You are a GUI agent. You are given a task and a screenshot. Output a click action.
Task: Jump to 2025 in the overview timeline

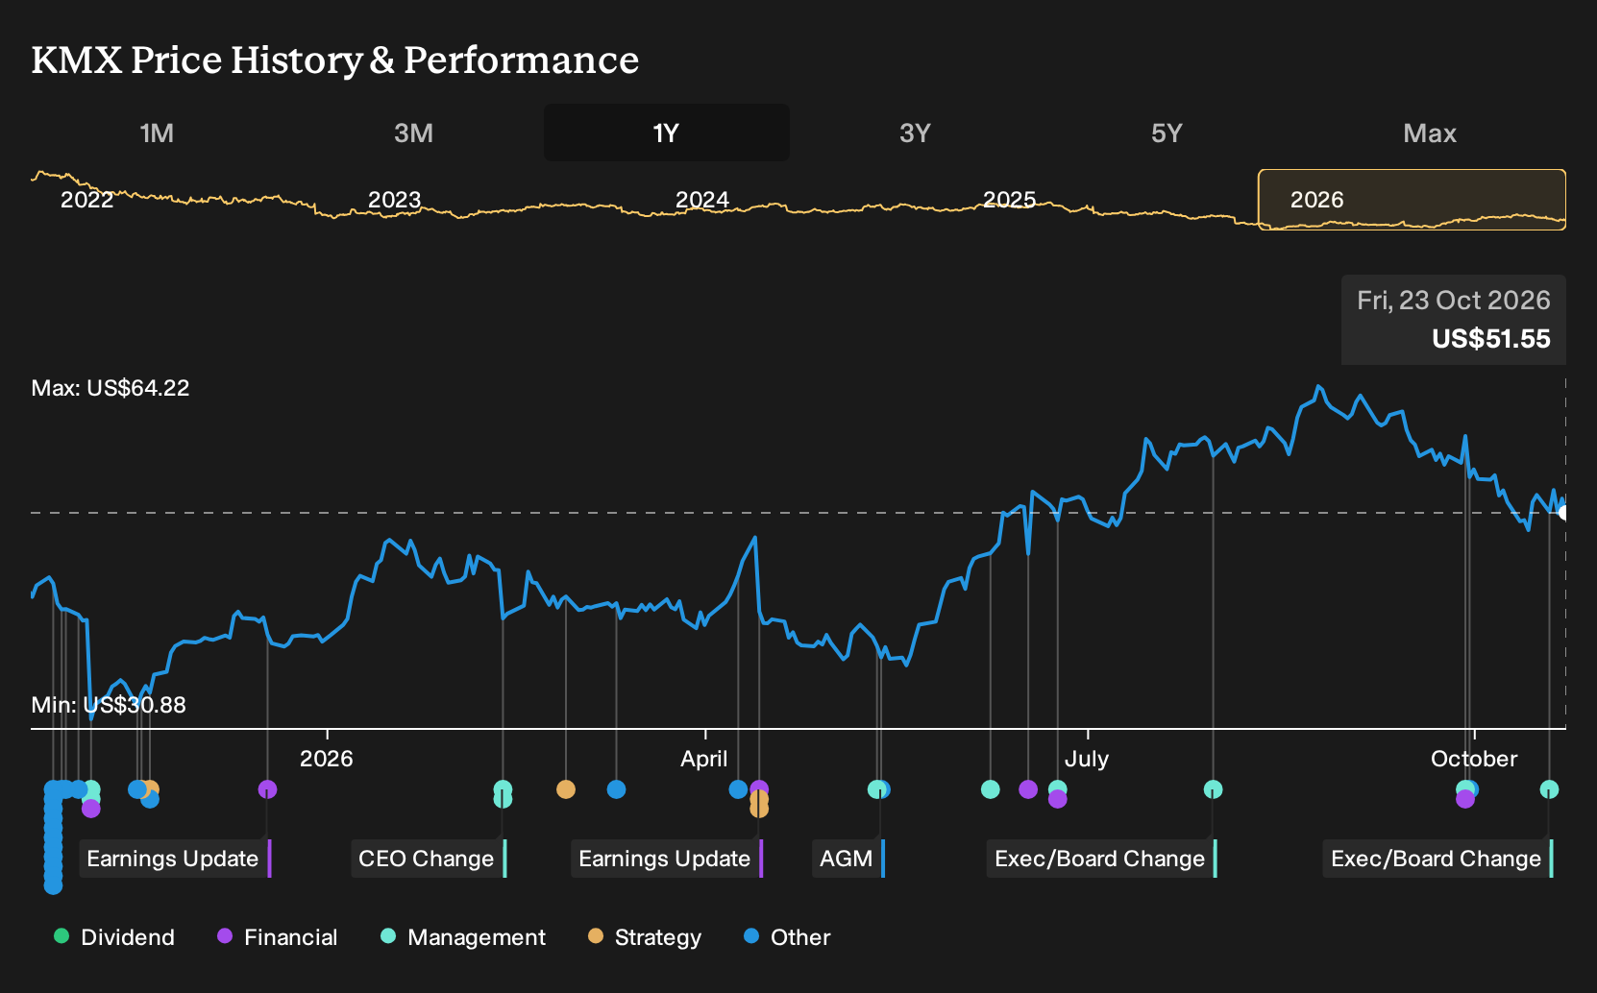coord(1009,200)
